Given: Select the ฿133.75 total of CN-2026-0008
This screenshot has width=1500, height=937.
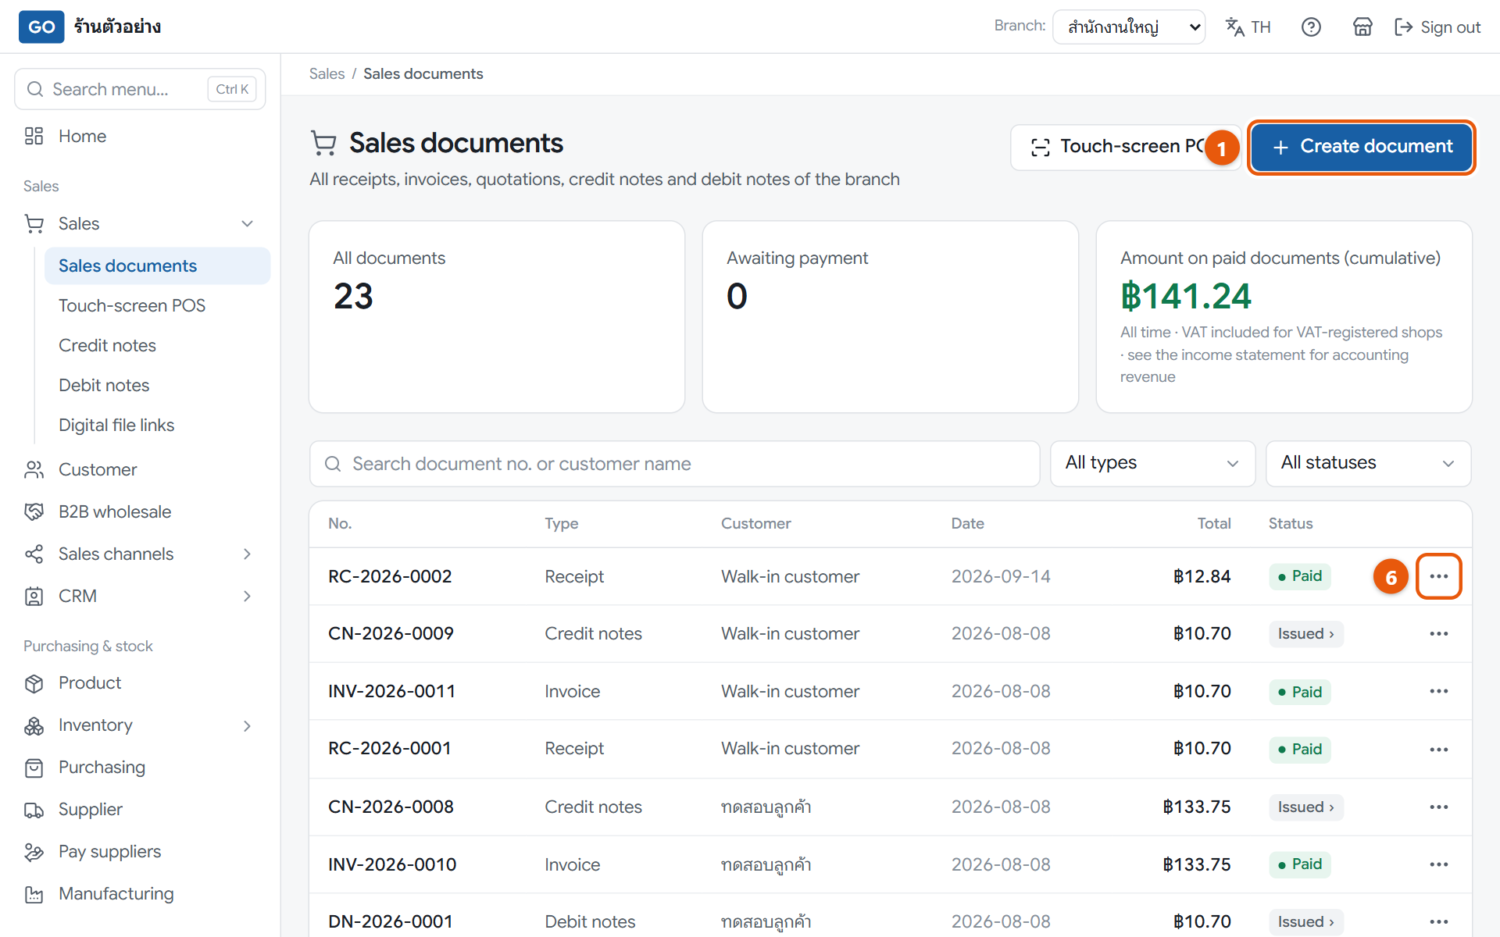Looking at the screenshot, I should pyautogui.click(x=1196, y=807).
